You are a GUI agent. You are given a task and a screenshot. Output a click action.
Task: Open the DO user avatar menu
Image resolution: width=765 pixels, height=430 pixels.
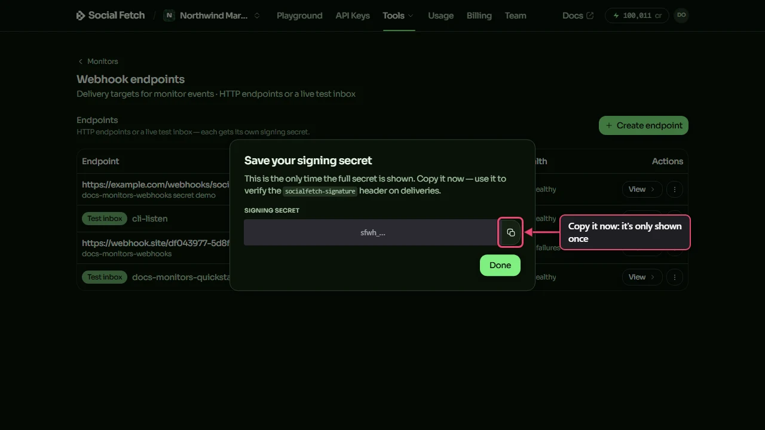click(681, 16)
